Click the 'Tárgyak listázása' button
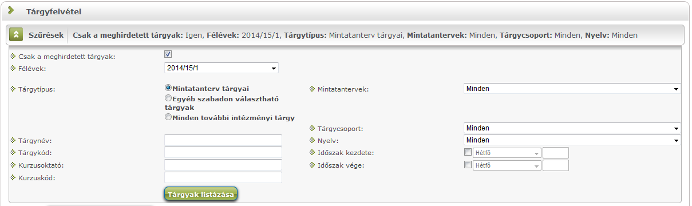The width and height of the screenshot is (692, 206). (201, 195)
